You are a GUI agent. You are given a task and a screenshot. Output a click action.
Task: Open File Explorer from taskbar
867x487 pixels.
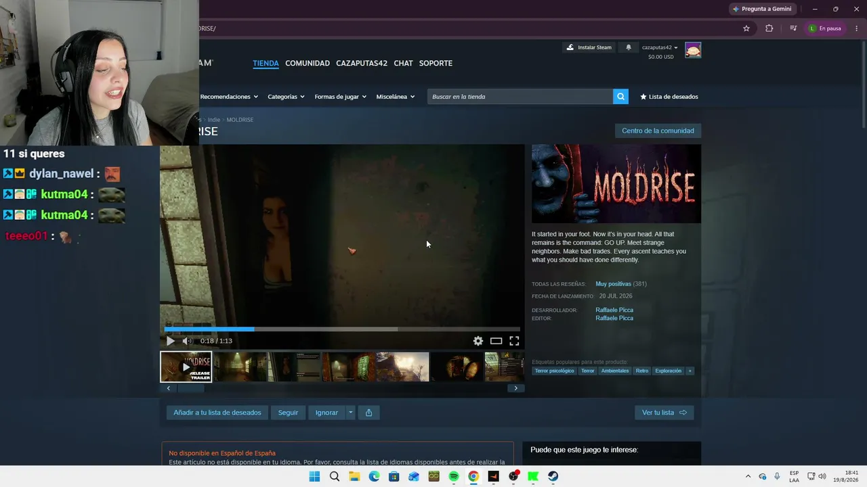coord(354,476)
